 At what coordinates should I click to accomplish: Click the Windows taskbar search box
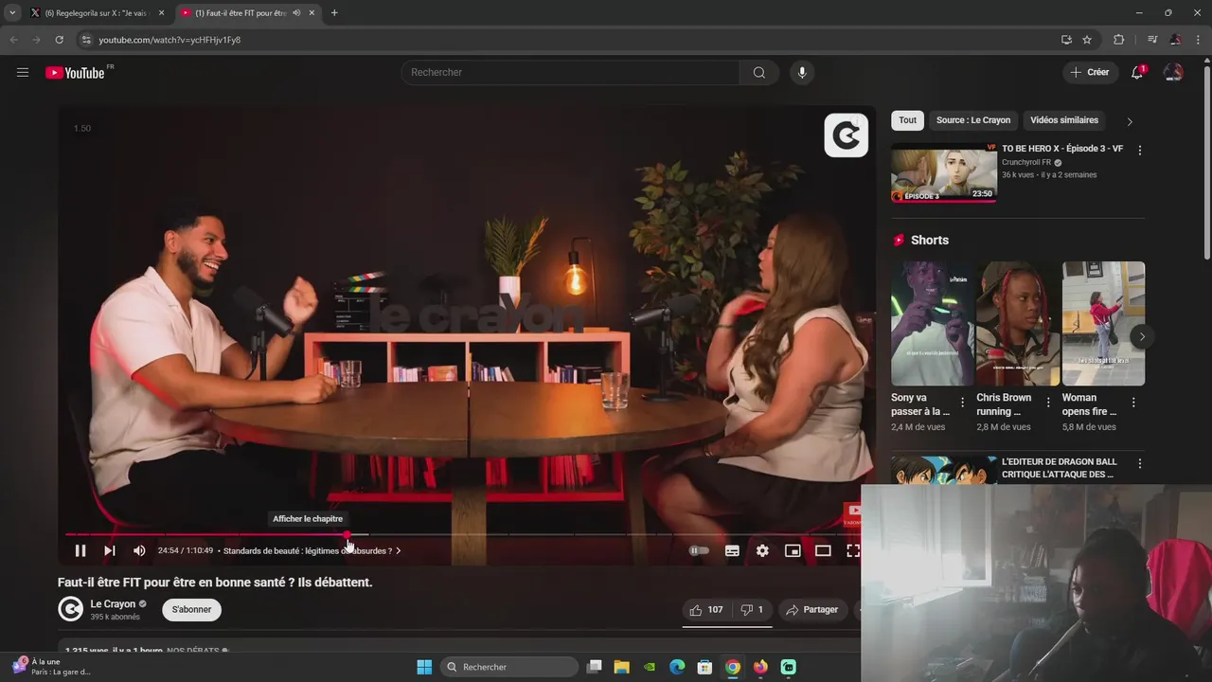[509, 667]
